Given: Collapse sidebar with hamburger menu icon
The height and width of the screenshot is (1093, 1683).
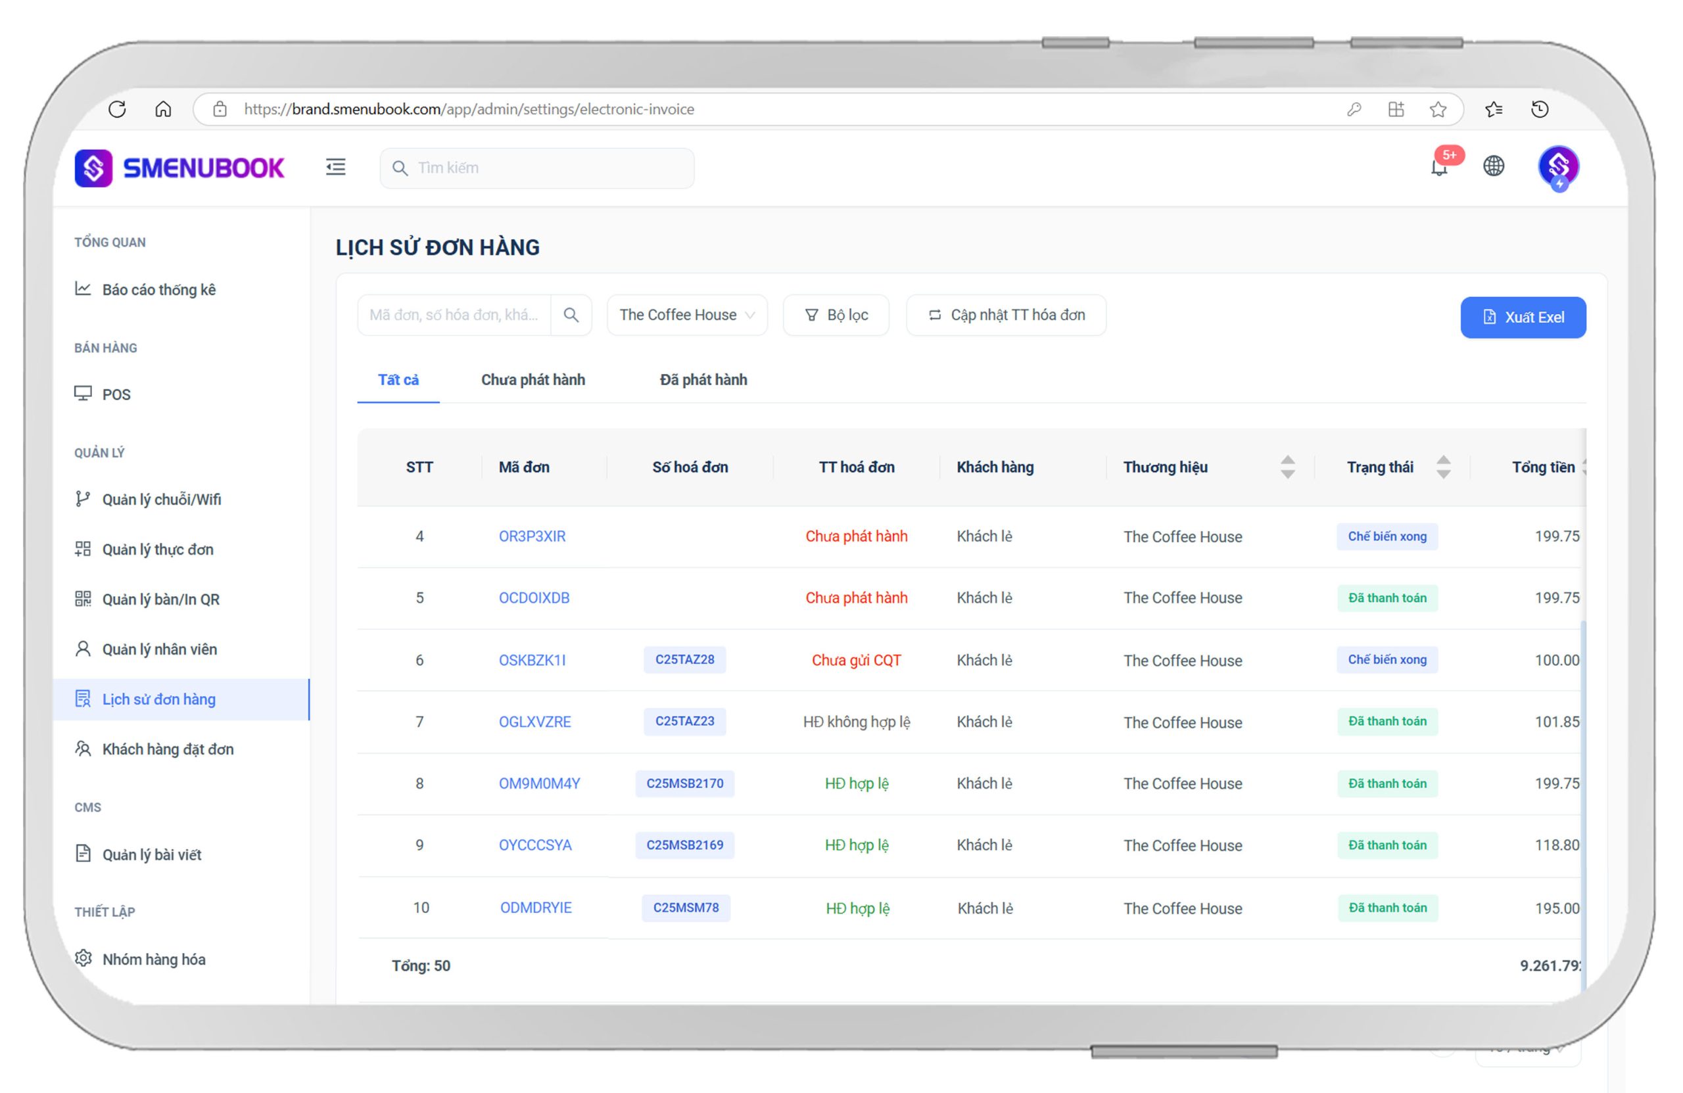Looking at the screenshot, I should pos(335,167).
